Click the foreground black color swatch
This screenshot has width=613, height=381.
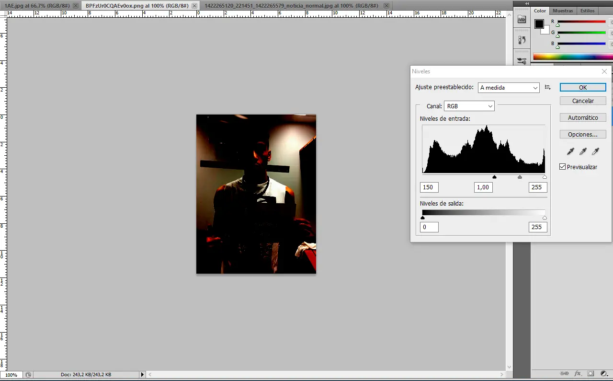click(x=539, y=24)
